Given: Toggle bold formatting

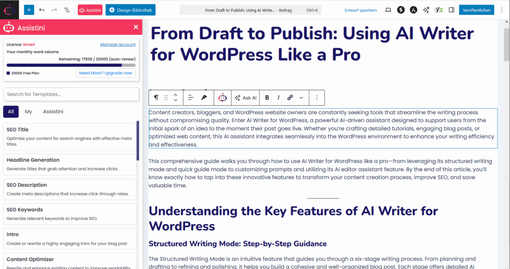Looking at the screenshot, I should (267, 98).
